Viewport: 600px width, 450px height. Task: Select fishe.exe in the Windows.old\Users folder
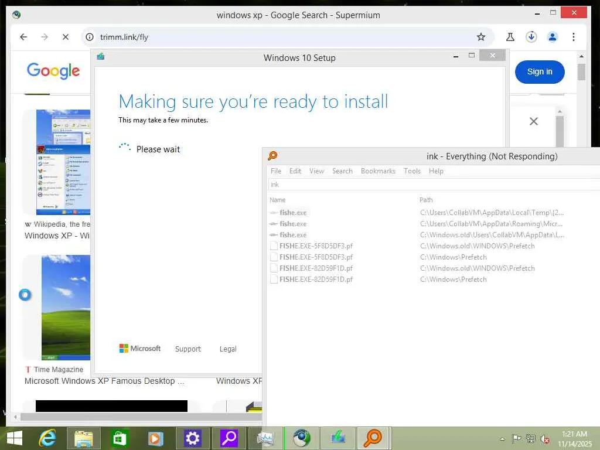tap(293, 235)
